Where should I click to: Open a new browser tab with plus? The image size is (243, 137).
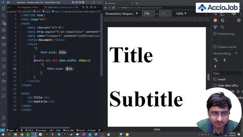point(137,3)
